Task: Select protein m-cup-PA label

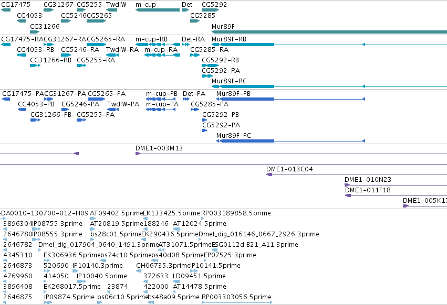Action: click(162, 104)
